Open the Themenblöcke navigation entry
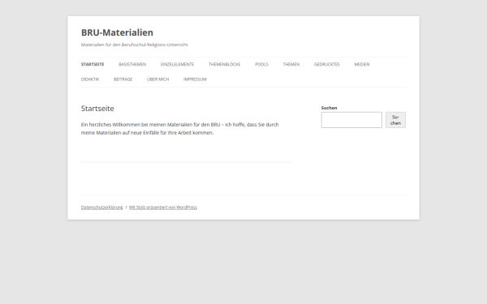 pyautogui.click(x=224, y=65)
